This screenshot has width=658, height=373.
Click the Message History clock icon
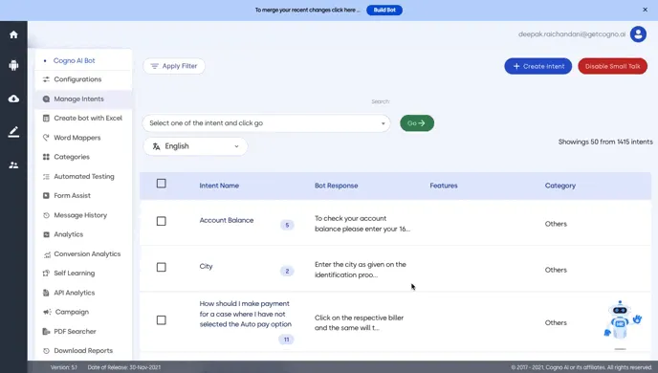tap(46, 215)
